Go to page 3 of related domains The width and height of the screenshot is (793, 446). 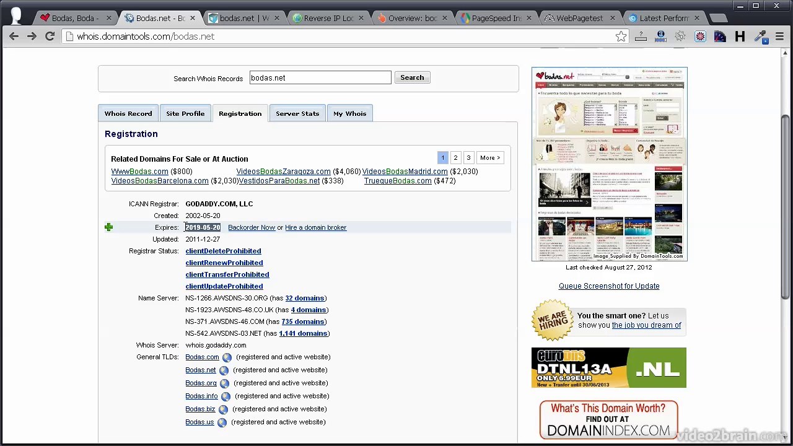pos(468,158)
